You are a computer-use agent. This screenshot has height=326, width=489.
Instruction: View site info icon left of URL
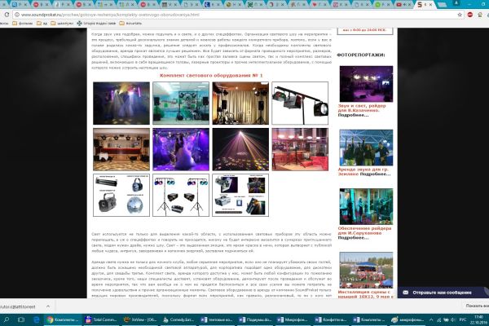tap(17, 15)
